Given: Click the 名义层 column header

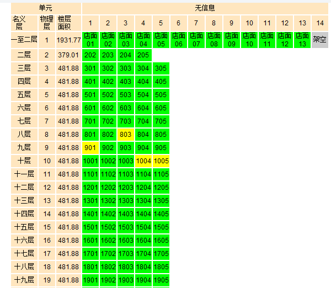Looking at the screenshot, I should point(24,23).
